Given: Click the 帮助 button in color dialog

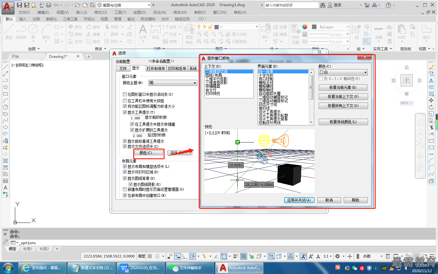Looking at the screenshot, I should 356,200.
